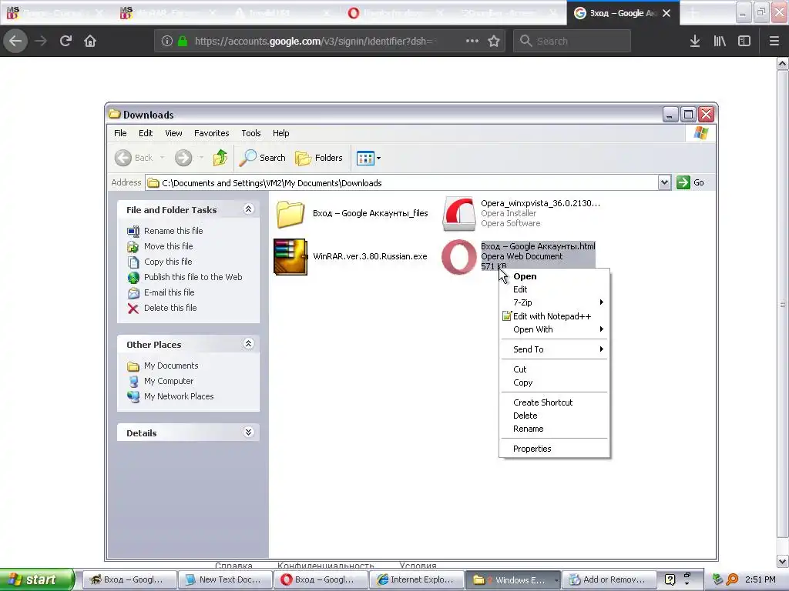This screenshot has width=789, height=591.
Task: Expand the Send To submenu
Action: (x=555, y=349)
